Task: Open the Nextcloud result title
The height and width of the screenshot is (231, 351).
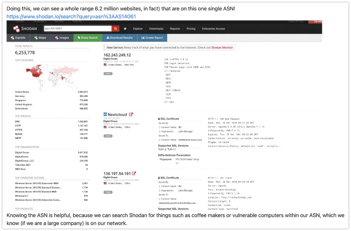Action: [x=117, y=114]
